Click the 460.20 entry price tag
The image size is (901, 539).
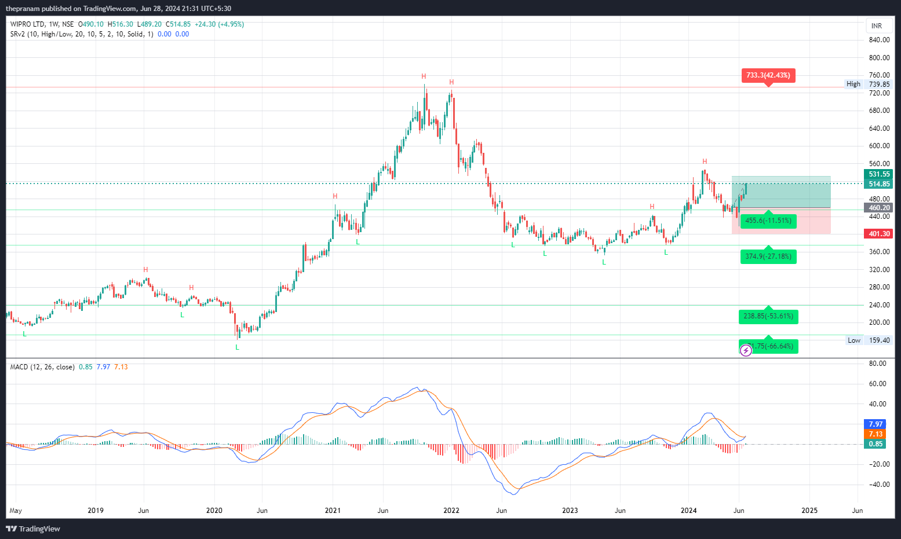pos(879,208)
